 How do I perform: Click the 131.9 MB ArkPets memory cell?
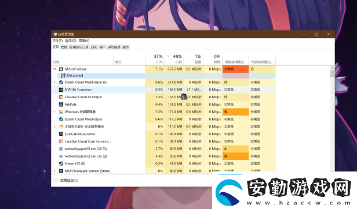coord(174,104)
